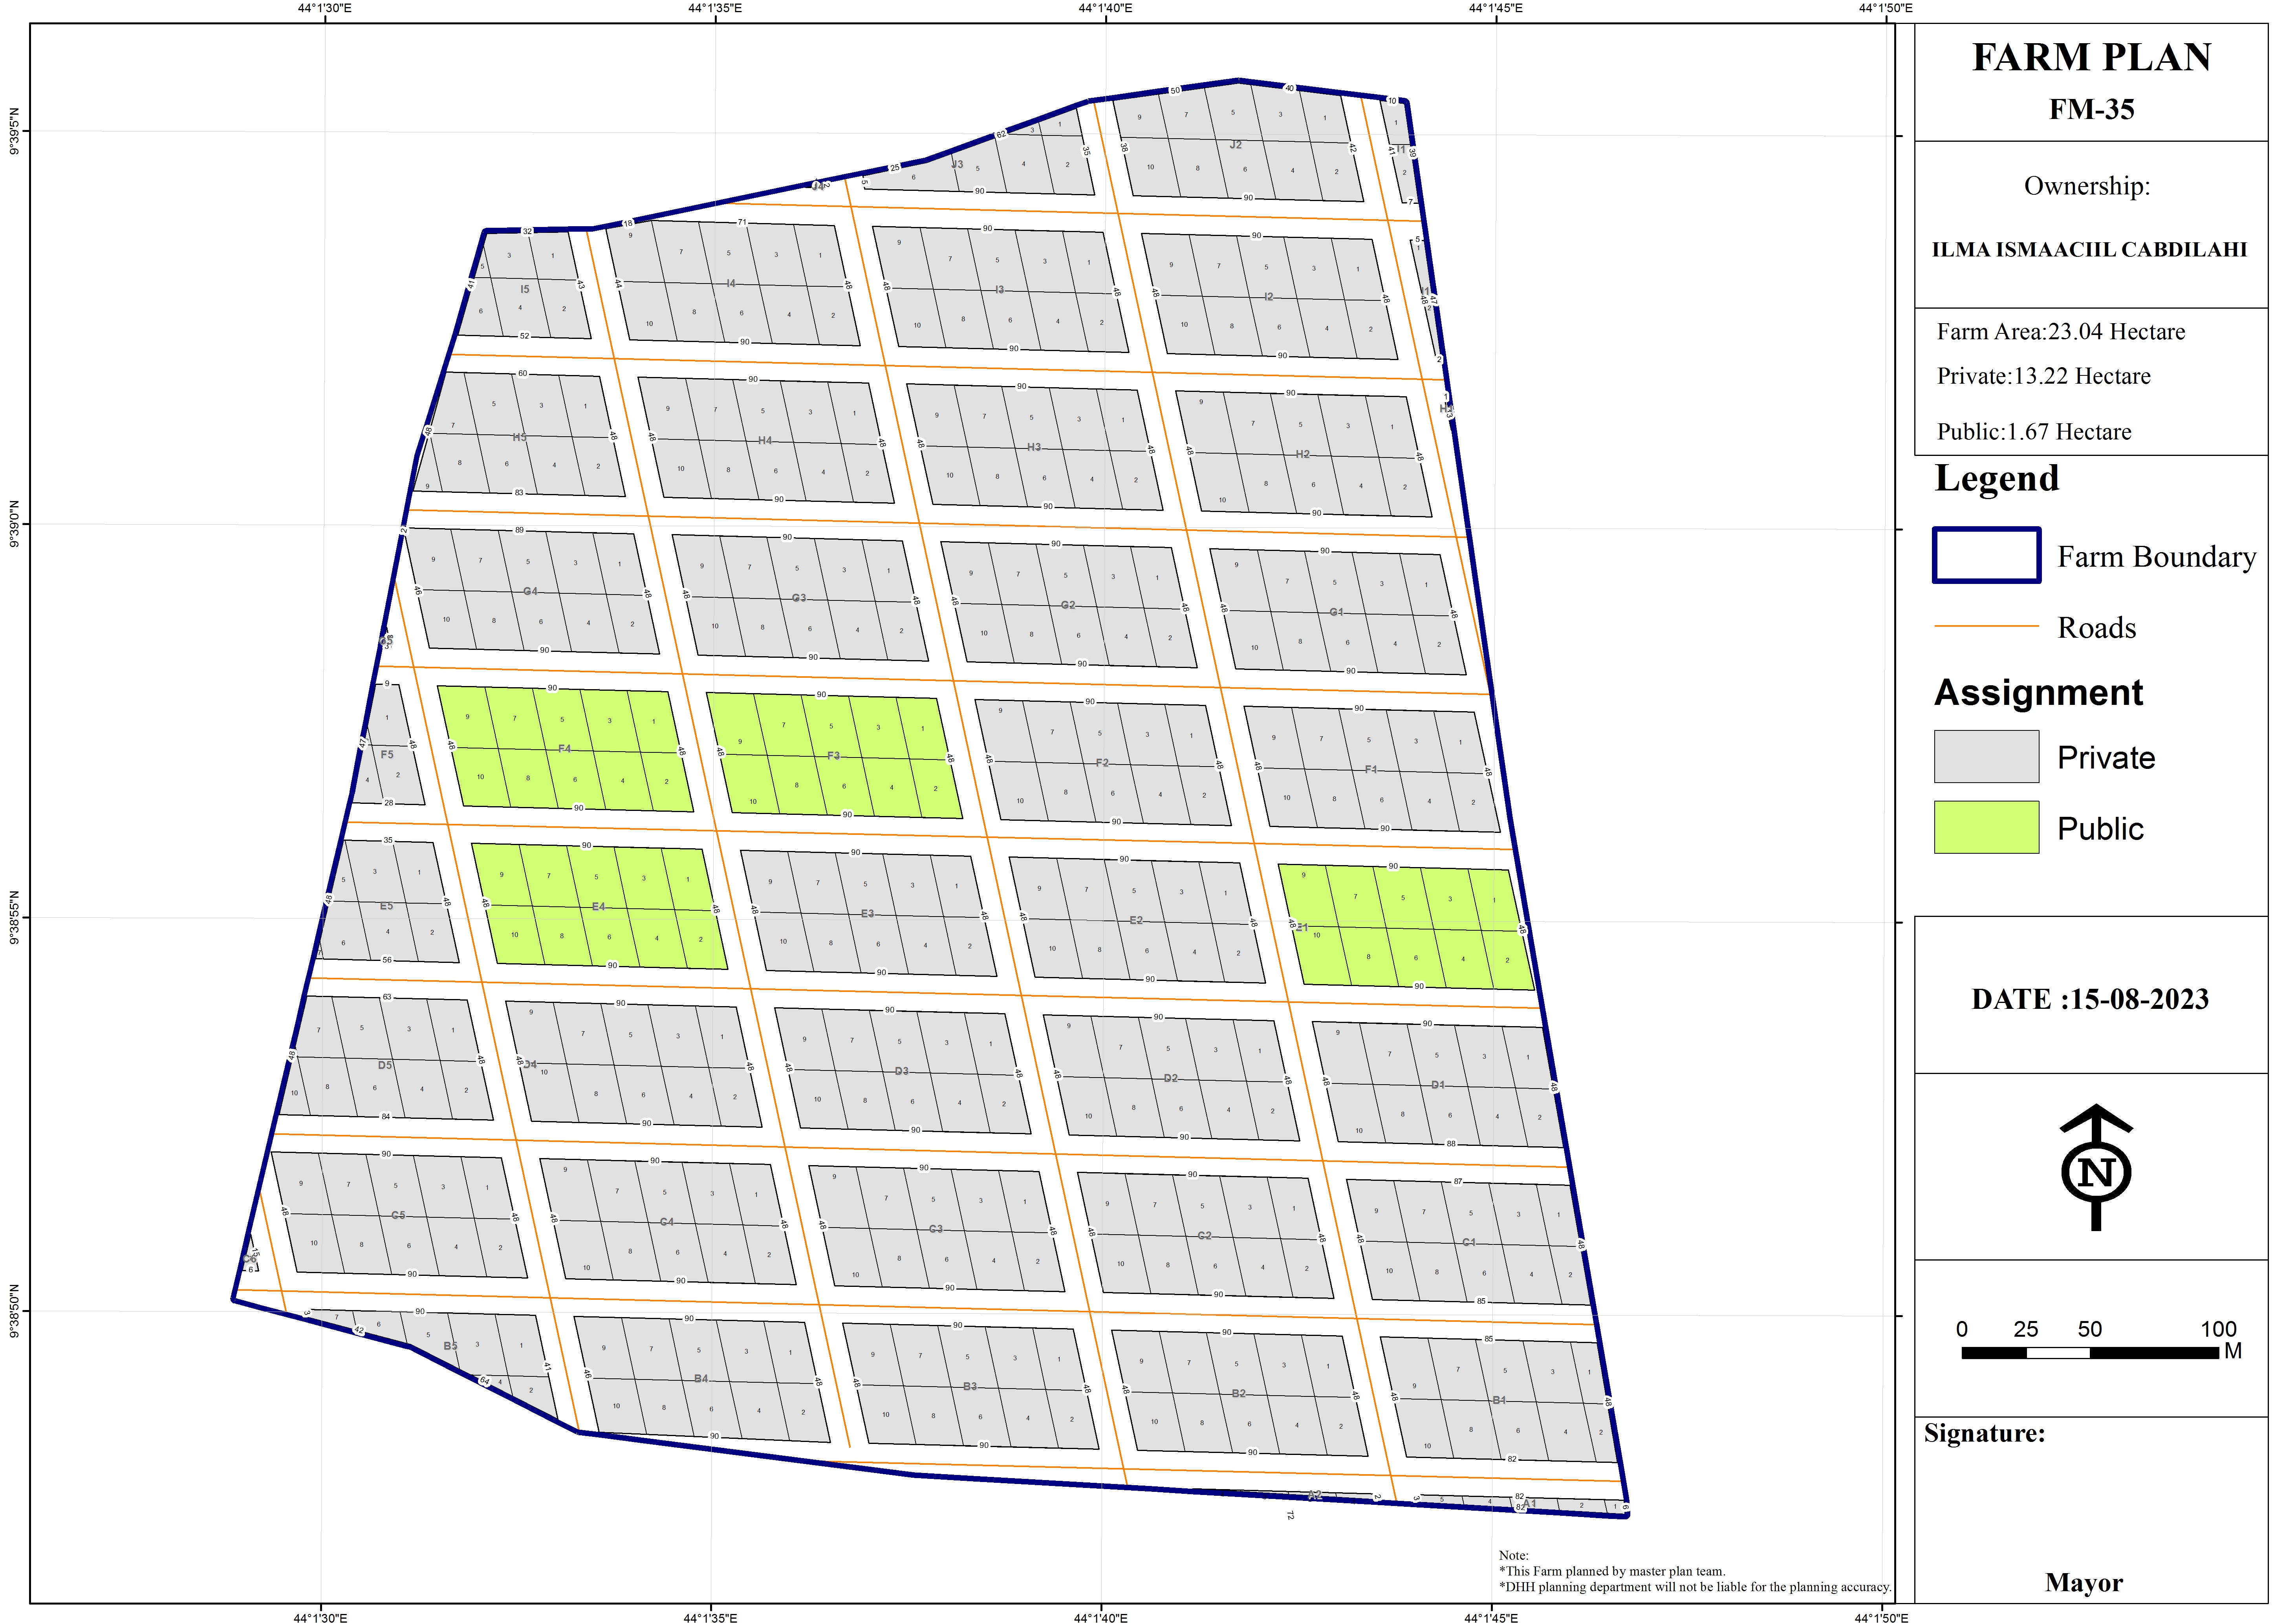Click block label G1
Screen dimensions: 2296x1623
pyautogui.click(x=1336, y=612)
